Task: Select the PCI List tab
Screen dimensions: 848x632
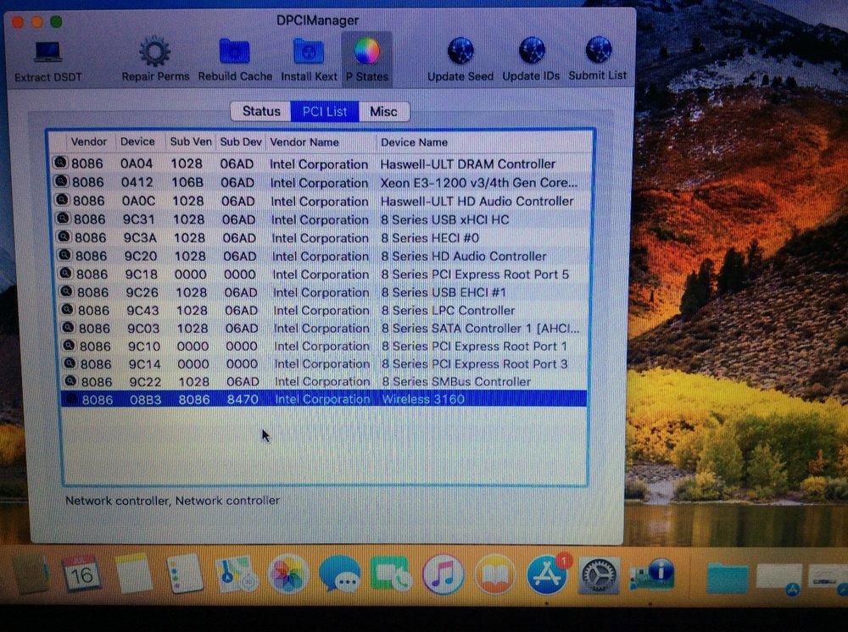Action: click(x=325, y=111)
